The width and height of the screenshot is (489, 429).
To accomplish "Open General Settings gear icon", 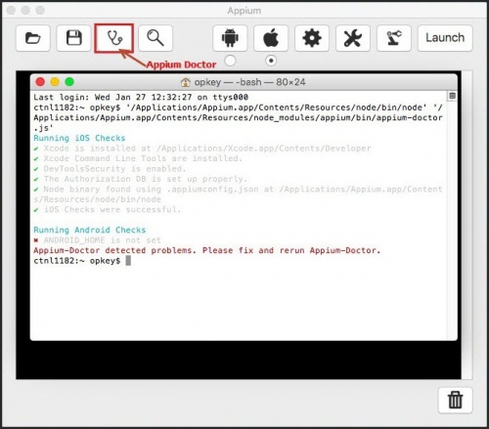I will tap(312, 38).
